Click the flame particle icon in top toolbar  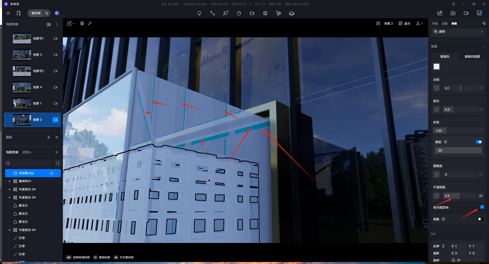239,13
